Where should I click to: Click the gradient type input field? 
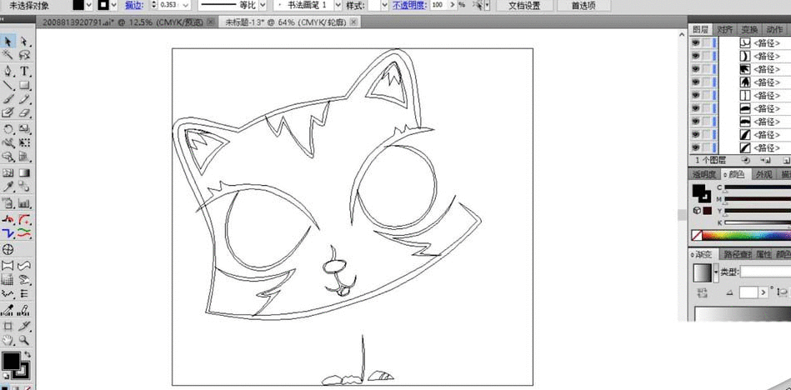click(765, 272)
